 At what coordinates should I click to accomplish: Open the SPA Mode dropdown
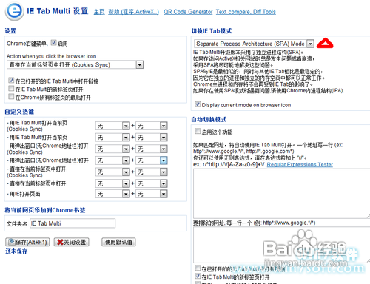click(254, 44)
